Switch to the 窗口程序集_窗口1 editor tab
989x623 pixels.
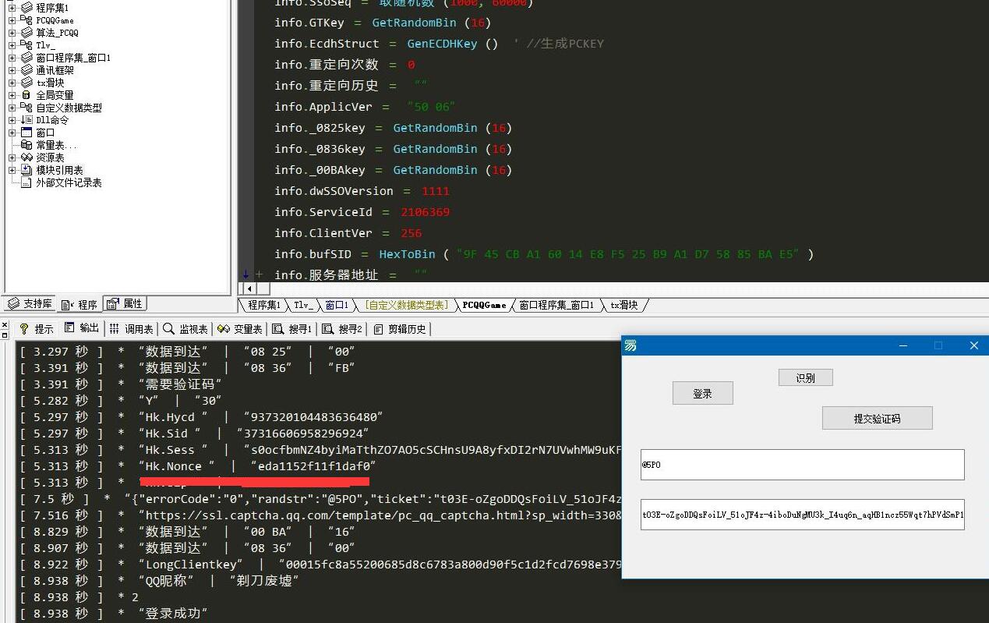point(556,306)
